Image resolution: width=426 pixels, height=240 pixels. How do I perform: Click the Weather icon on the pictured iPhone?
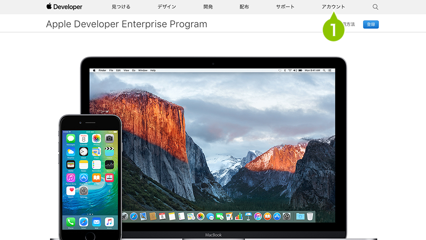(x=70, y=152)
